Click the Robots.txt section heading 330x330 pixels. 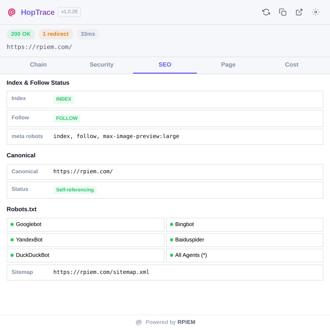[21, 209]
